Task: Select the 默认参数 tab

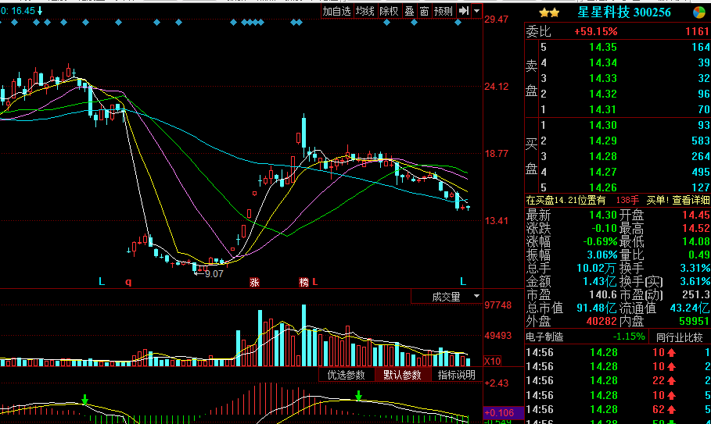Action: click(402, 375)
